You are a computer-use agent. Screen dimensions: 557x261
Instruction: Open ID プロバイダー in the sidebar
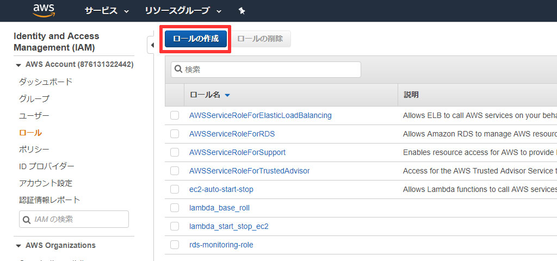coord(47,166)
